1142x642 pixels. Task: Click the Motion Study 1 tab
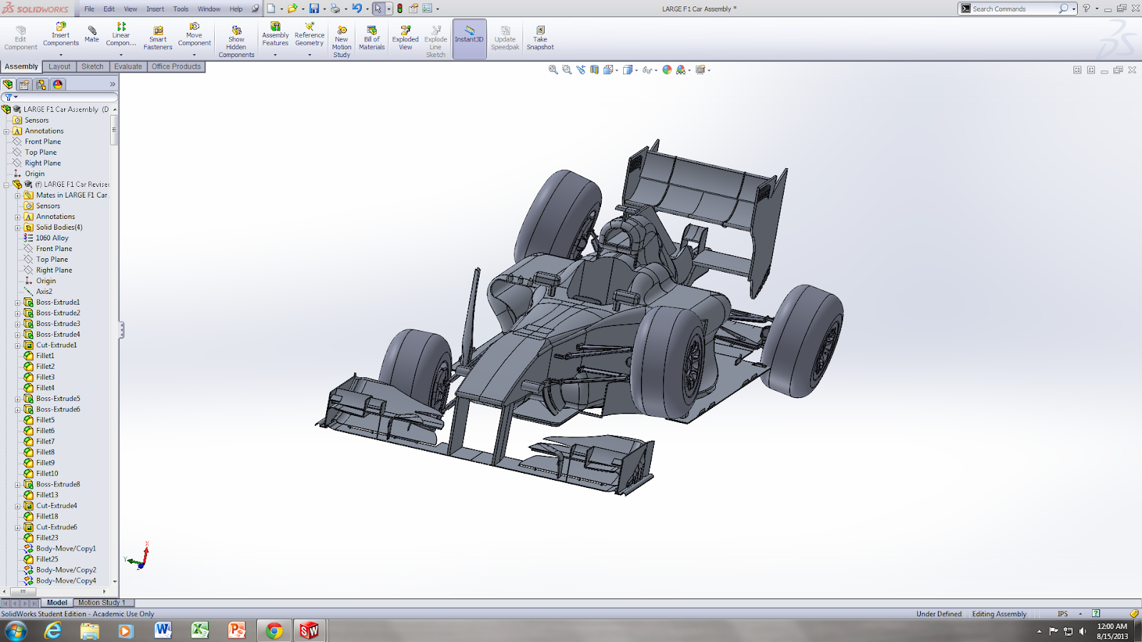[102, 602]
